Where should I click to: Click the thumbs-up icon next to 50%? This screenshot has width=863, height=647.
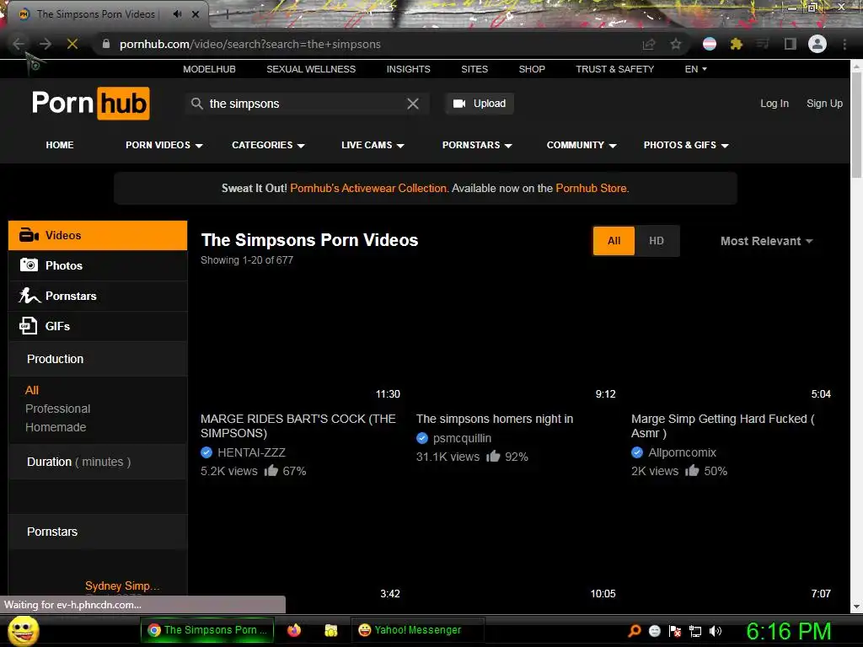pyautogui.click(x=692, y=470)
